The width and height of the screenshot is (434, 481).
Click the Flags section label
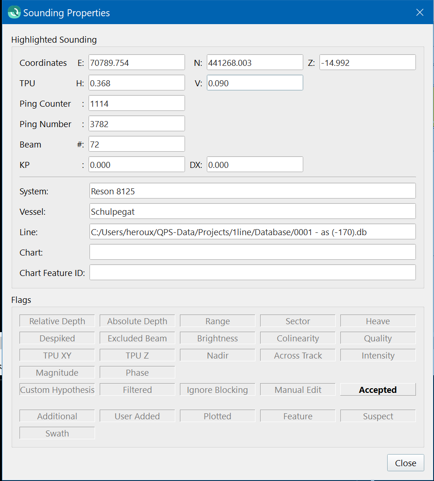coord(21,300)
